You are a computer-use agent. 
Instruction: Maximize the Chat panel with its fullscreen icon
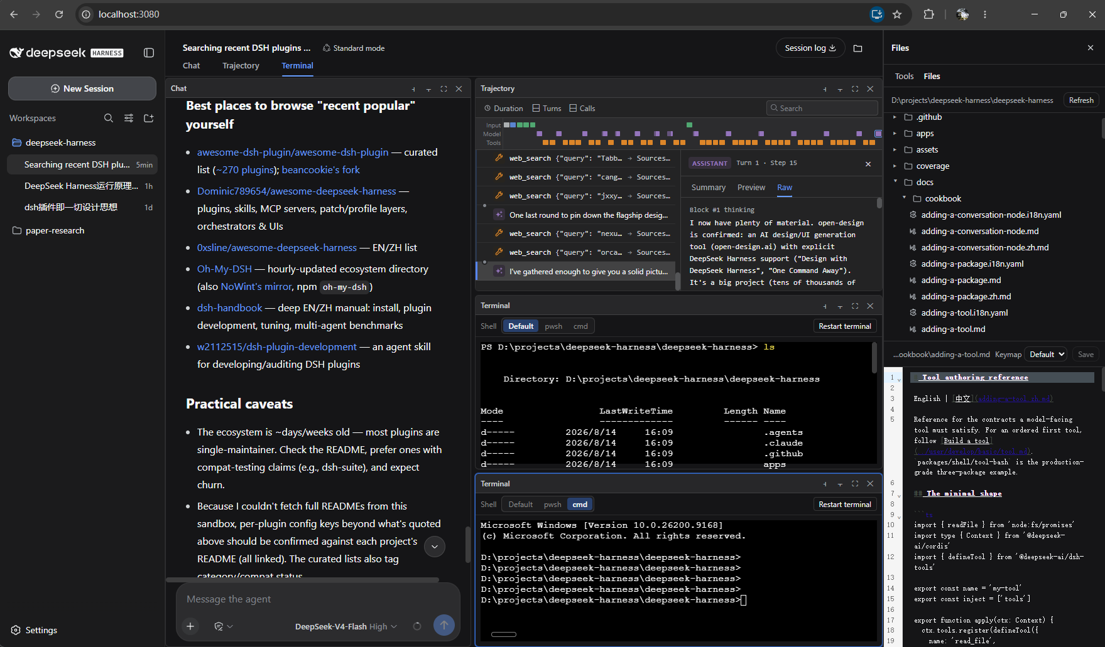[444, 89]
